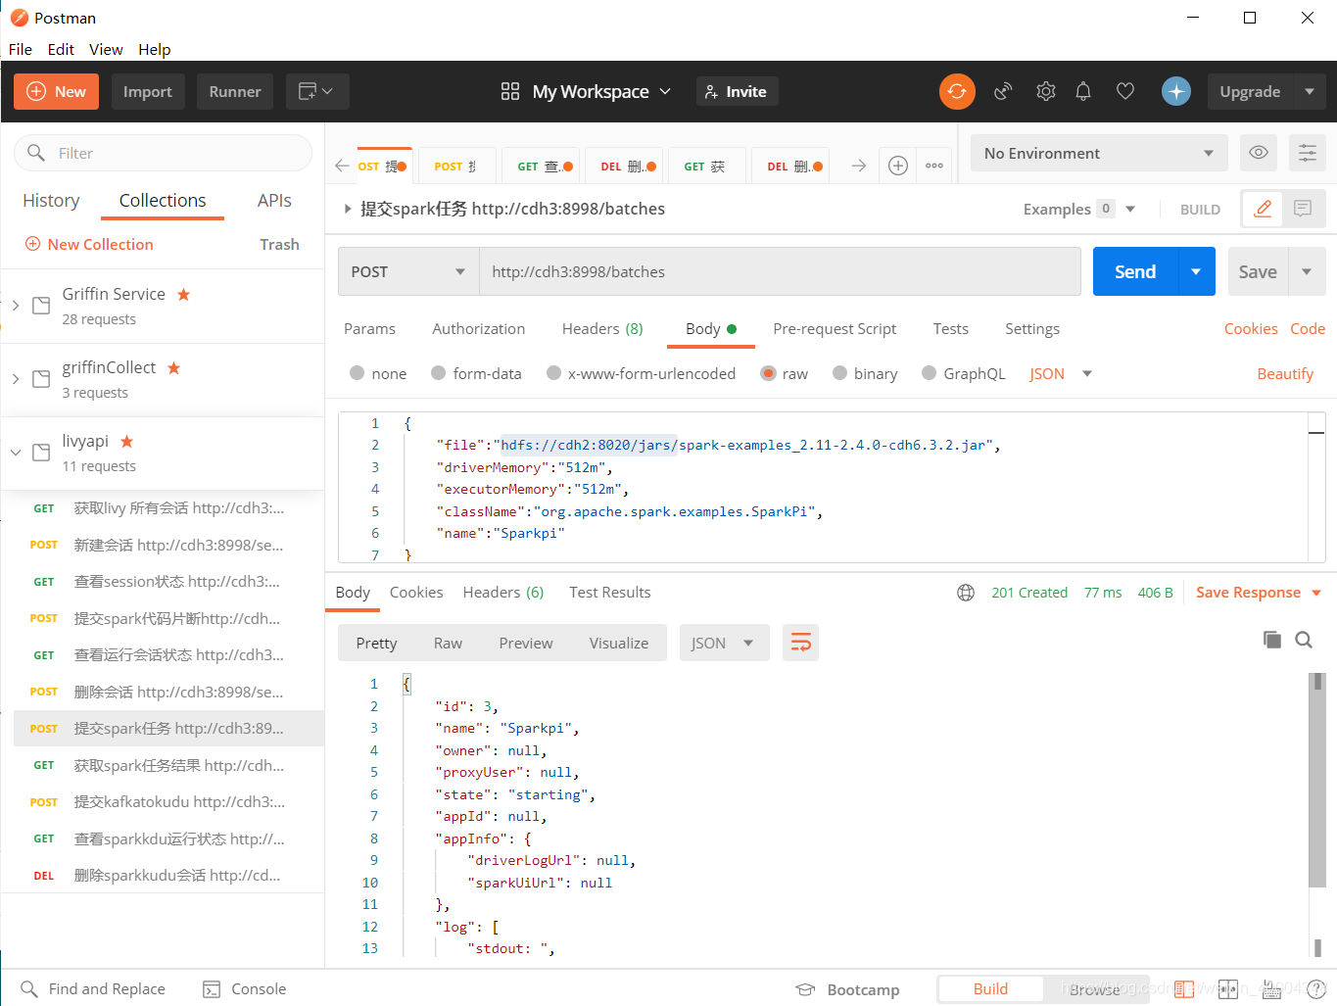Open the Send button dropdown arrow
Viewport: 1337px width, 1006px height.
pos(1196,271)
